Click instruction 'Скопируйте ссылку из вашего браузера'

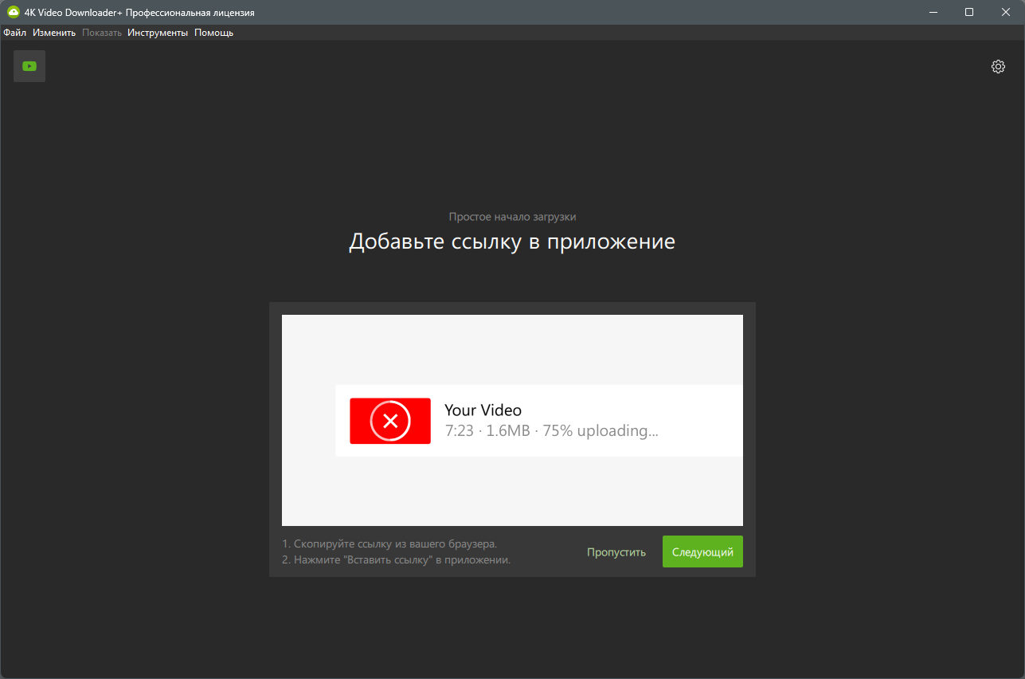[x=389, y=544]
